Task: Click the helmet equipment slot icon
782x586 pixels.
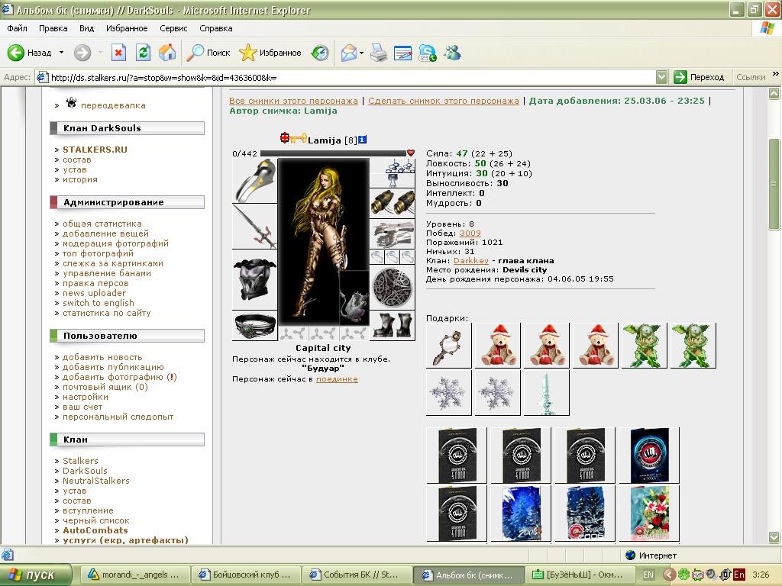Action: point(254,180)
